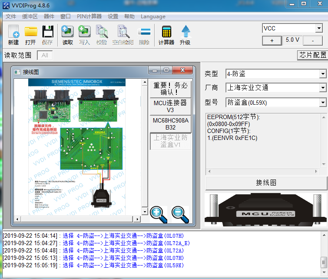Select the MCU连接器 V3 button
Image resolution: width=328 pixels, height=279 pixels.
click(x=170, y=106)
